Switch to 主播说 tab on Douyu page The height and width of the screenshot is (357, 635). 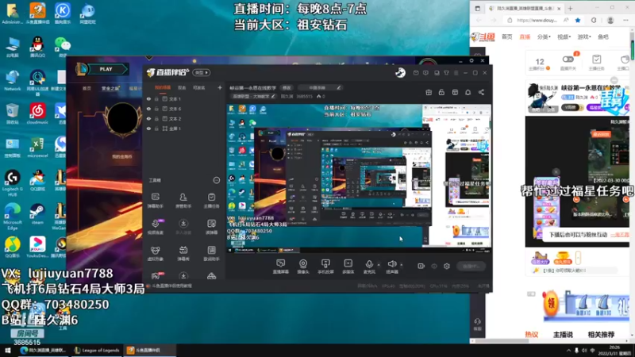(x=563, y=334)
